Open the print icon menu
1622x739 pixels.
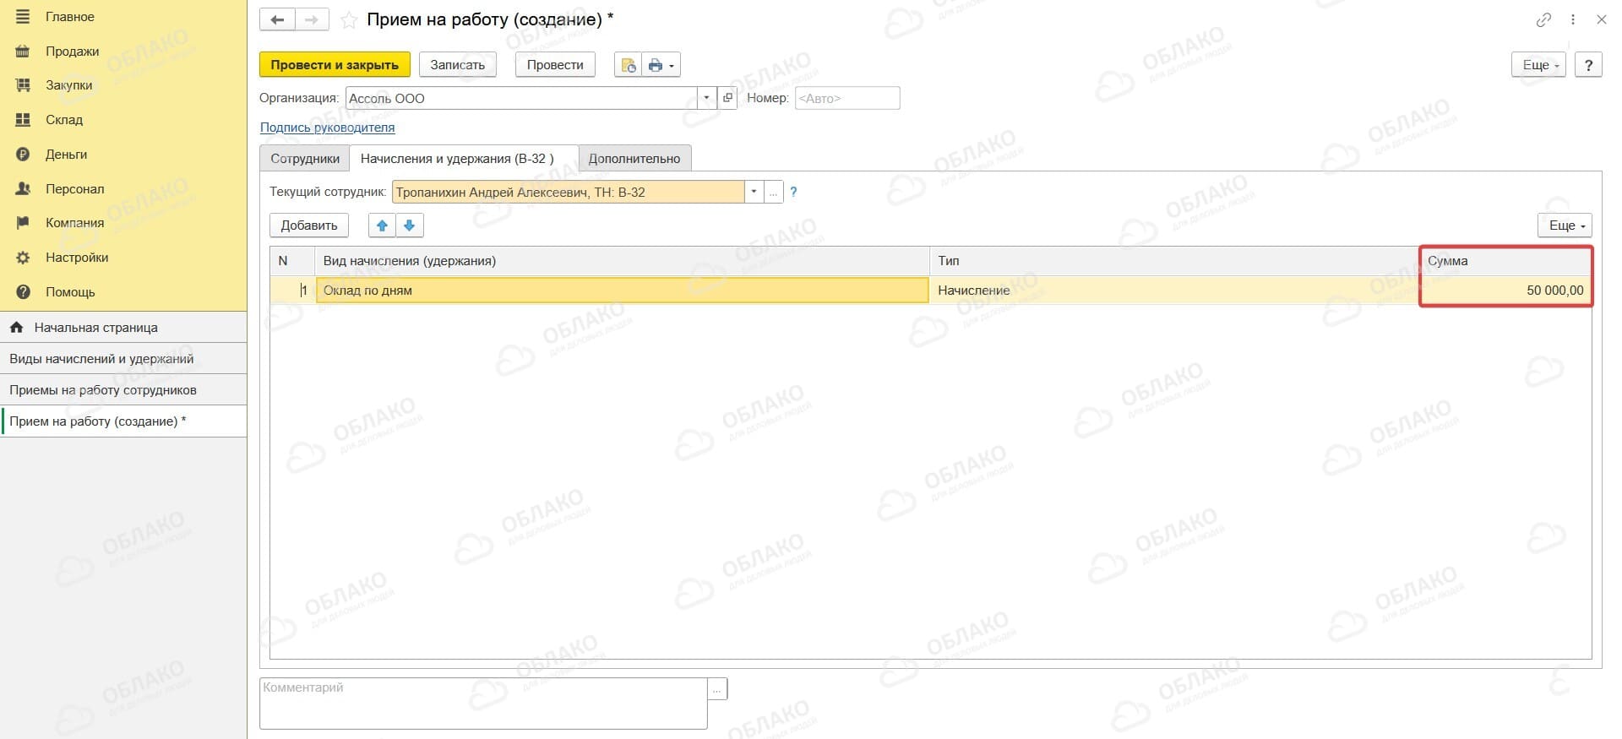coord(661,65)
